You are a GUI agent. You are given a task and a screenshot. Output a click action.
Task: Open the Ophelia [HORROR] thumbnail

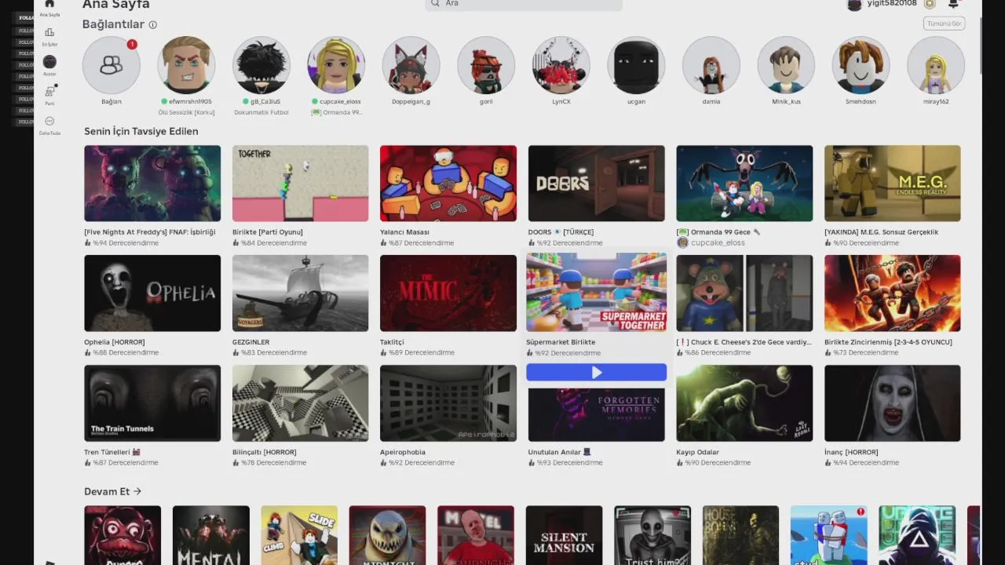pyautogui.click(x=152, y=293)
